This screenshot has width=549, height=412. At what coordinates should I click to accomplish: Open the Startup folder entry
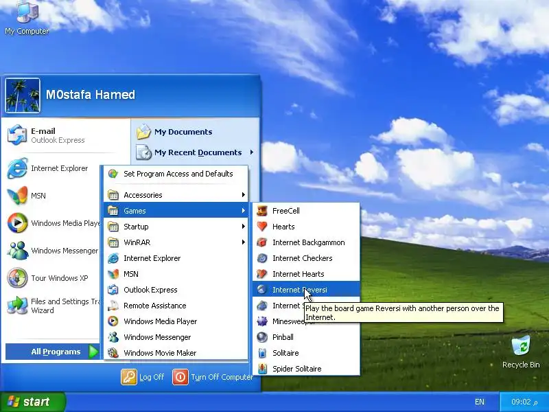(176, 227)
